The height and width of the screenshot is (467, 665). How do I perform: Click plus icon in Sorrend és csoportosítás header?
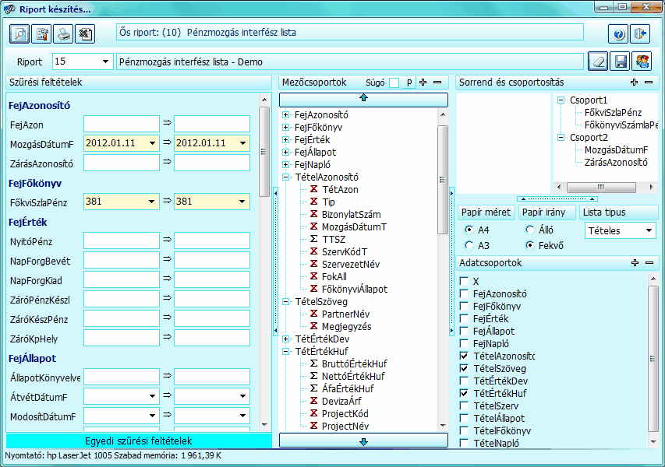[x=634, y=83]
